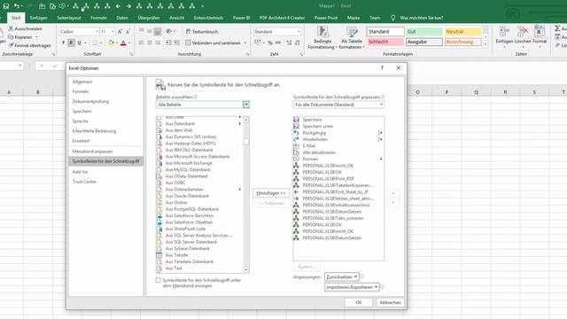Viewport: 567px width, 319px height.
Task: Click the Format übertragen paintbrush icon
Action: pyautogui.click(x=11, y=45)
